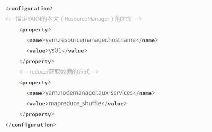Viewport: 212px width, 132px height.
Task: Click the closing value tag after mapreduce_shuffle
Action: tap(114, 104)
